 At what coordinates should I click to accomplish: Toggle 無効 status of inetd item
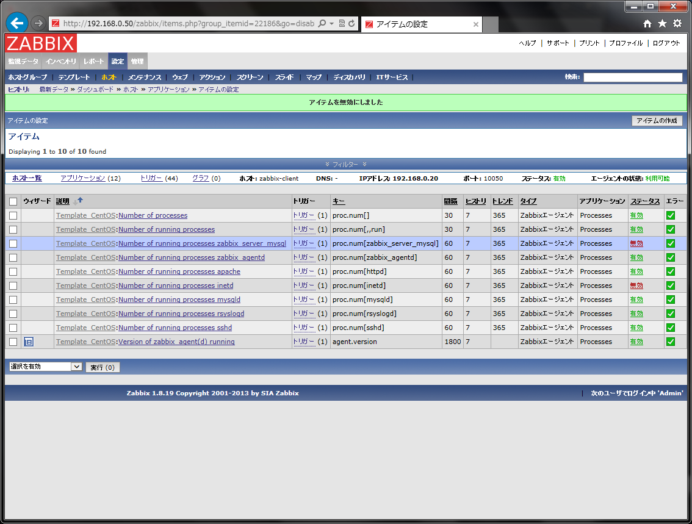tap(636, 285)
